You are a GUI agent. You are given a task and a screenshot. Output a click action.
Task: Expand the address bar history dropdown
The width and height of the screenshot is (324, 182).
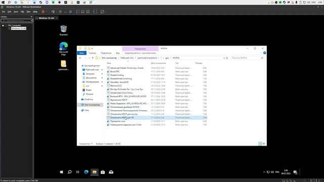(224, 58)
